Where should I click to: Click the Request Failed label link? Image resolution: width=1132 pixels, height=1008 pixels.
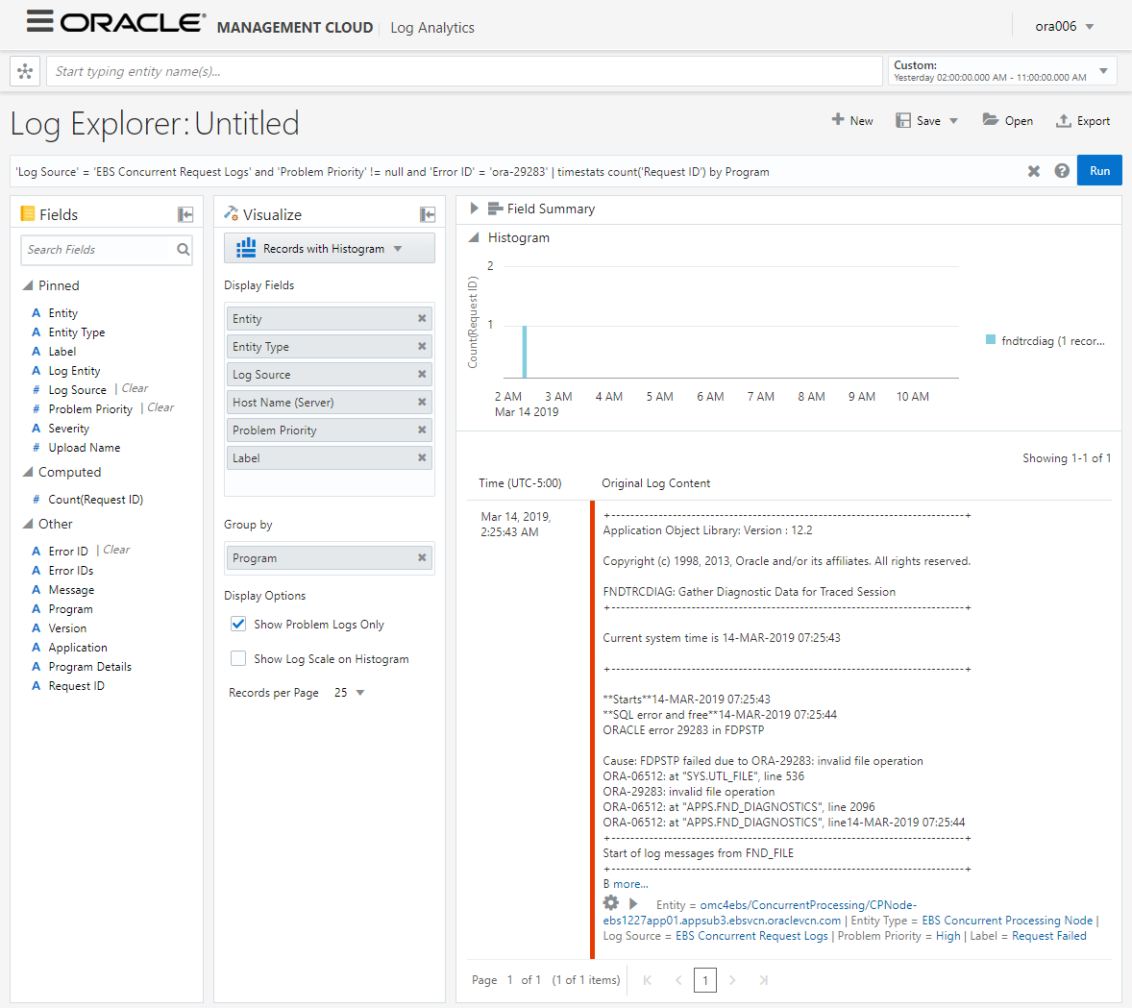tap(1049, 936)
